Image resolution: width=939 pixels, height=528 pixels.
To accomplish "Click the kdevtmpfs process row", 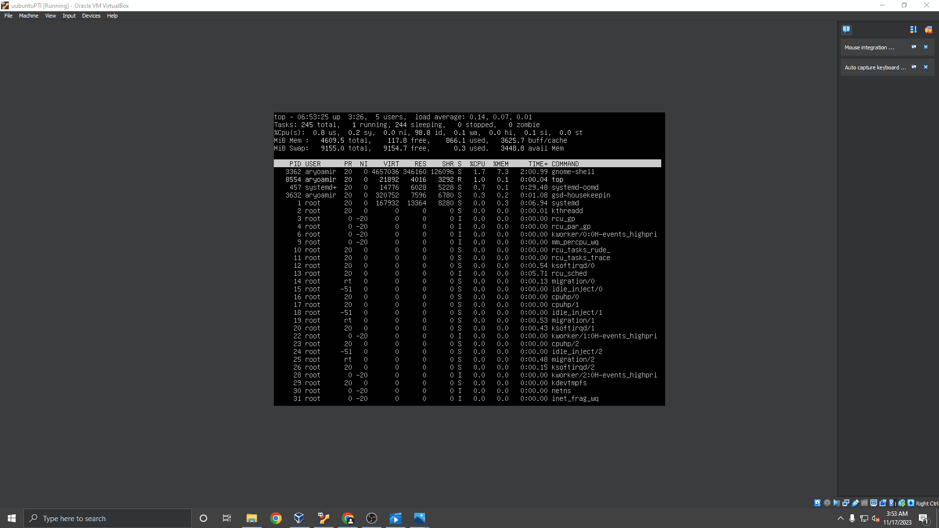I will click(468, 383).
